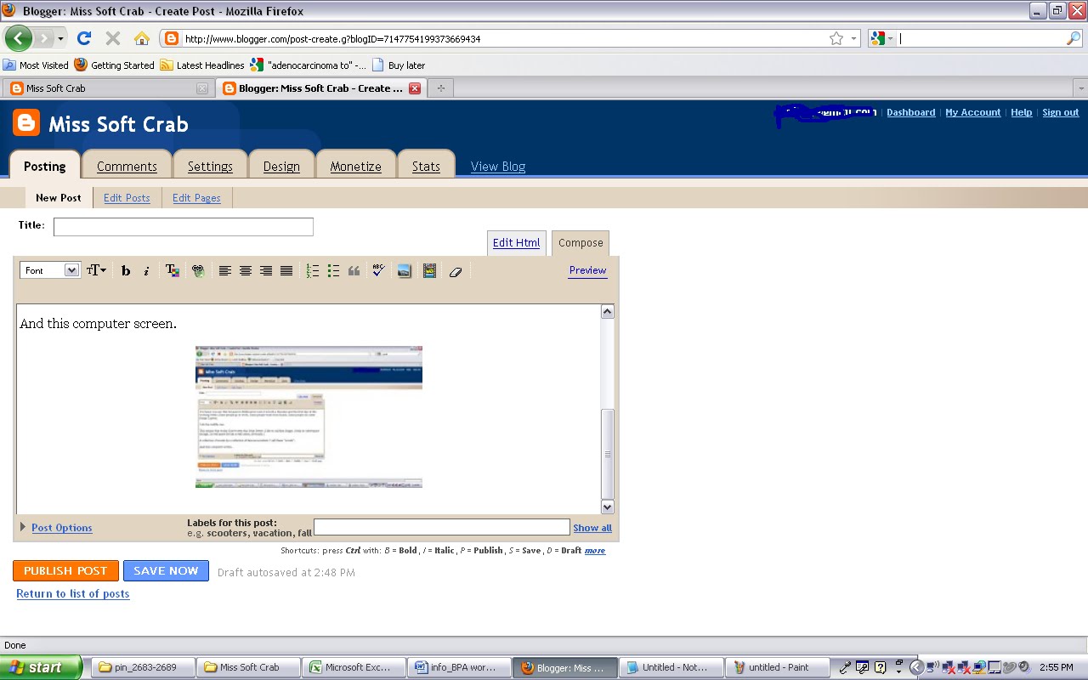Click Show all labels link
Image resolution: width=1088 pixels, height=680 pixels.
pyautogui.click(x=592, y=528)
